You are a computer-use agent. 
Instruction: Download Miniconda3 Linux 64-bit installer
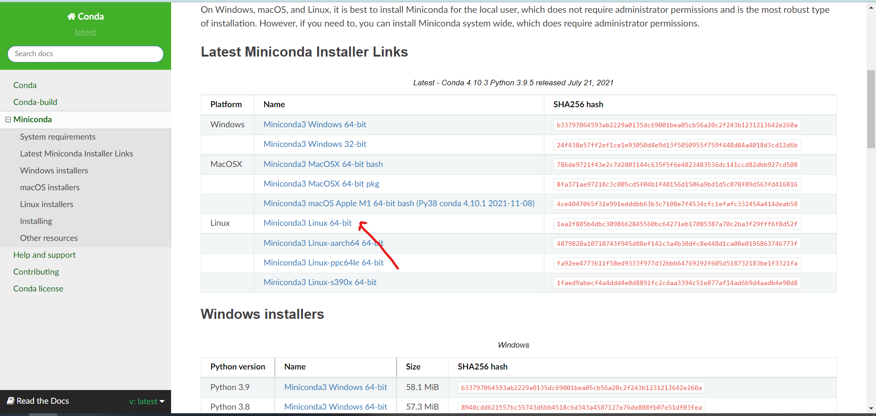pyautogui.click(x=308, y=223)
